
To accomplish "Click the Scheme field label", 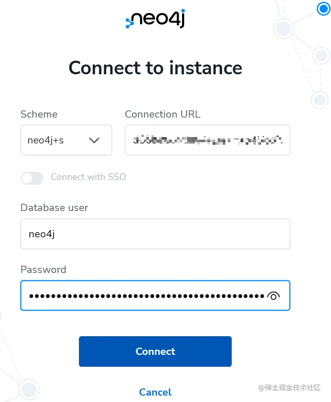I will (39, 114).
